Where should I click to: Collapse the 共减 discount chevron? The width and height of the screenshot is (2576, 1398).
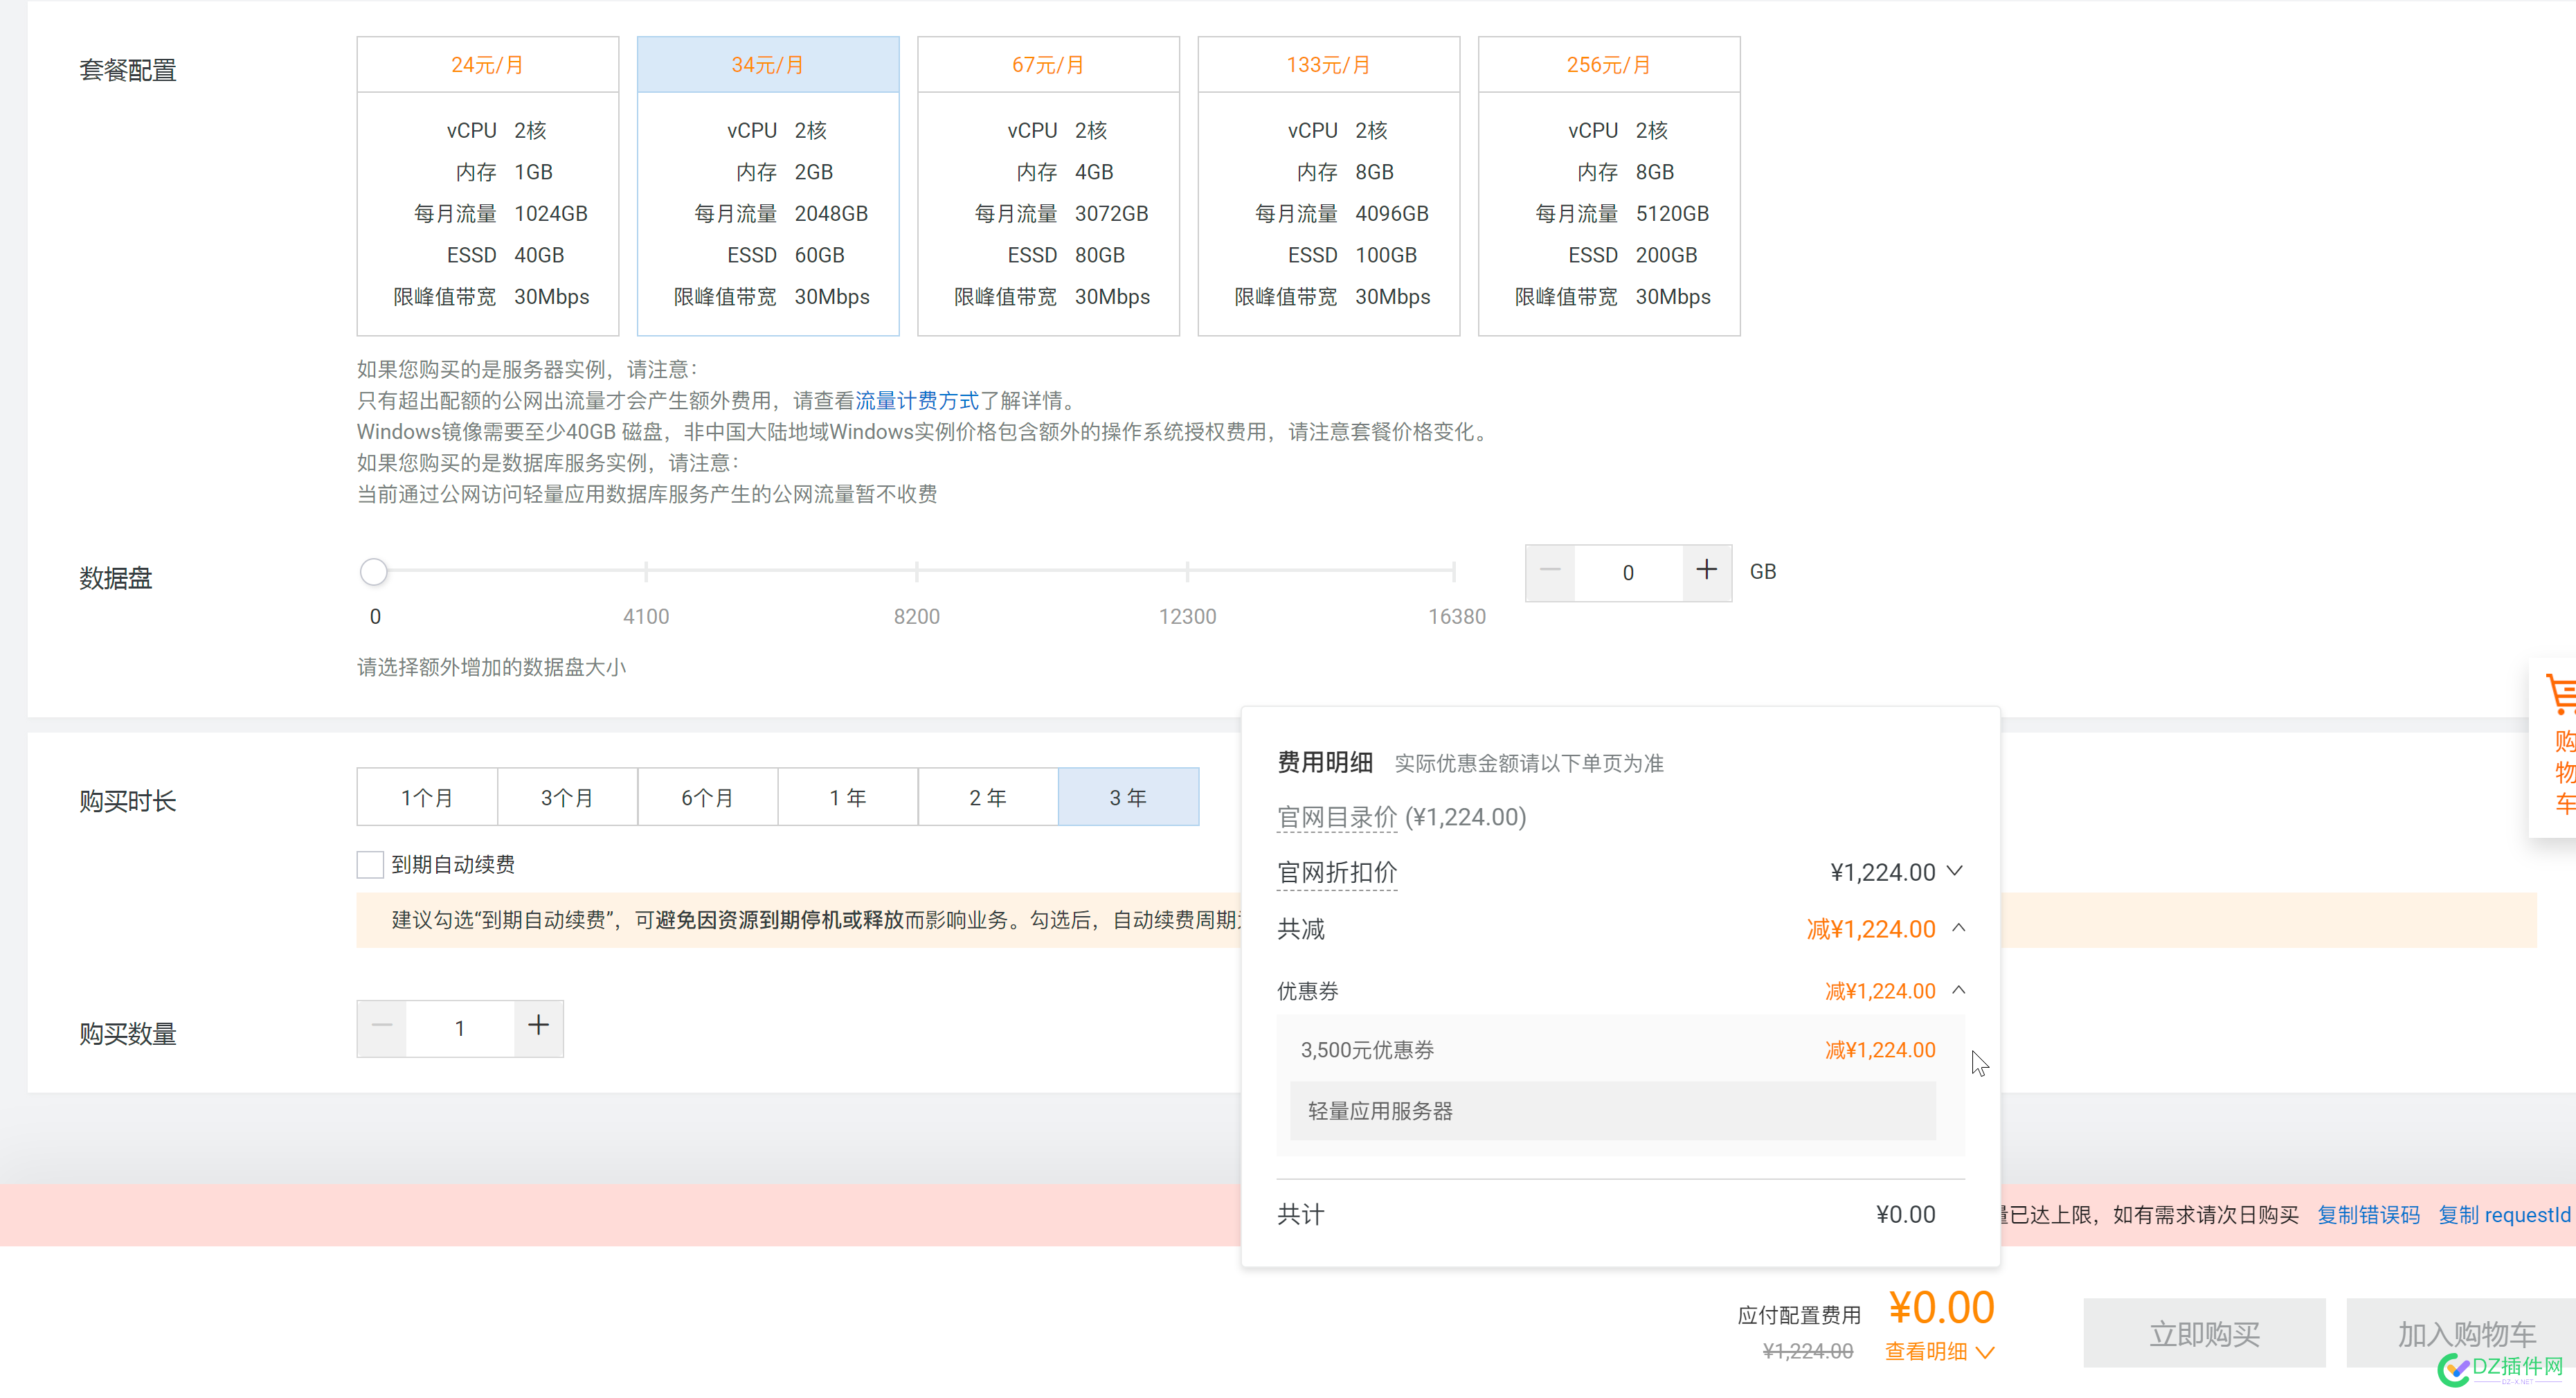(x=1959, y=928)
